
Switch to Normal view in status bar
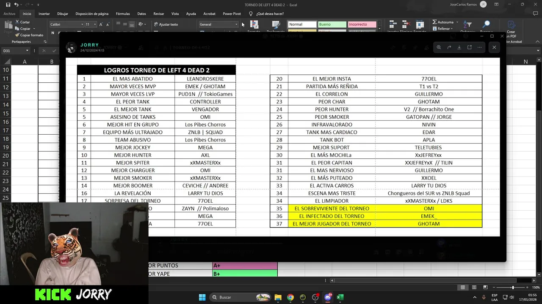[x=462, y=288]
